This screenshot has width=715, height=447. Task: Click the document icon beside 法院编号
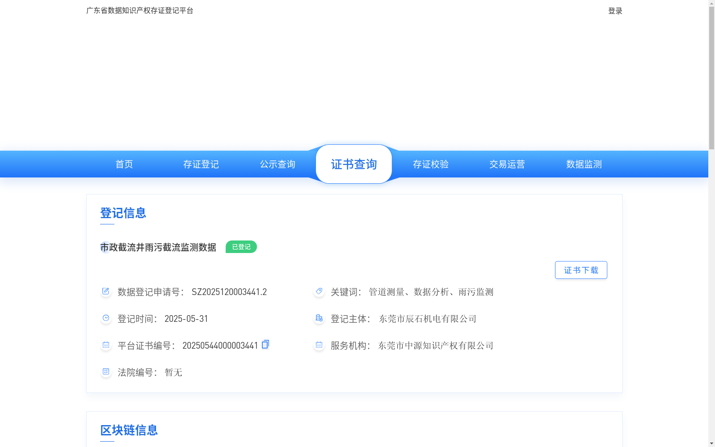[x=106, y=372]
